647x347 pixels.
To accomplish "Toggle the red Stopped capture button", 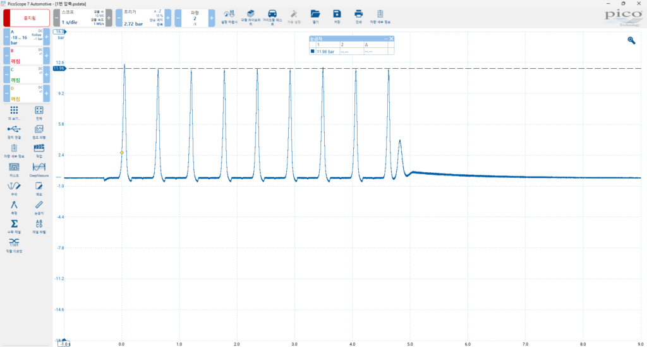I will pyautogui.click(x=25, y=18).
